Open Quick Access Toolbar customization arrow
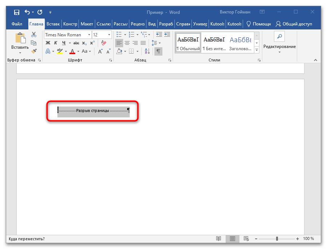Viewport: 327px width, 249px height. click(x=50, y=12)
